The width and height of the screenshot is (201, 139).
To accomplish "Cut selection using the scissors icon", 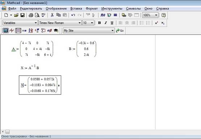I will pyautogui.click(x=52, y=15).
